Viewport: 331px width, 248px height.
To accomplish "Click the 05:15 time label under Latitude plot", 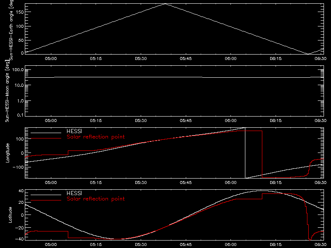I will [x=96, y=245].
